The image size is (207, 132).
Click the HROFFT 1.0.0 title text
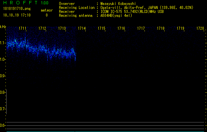point(26,3)
